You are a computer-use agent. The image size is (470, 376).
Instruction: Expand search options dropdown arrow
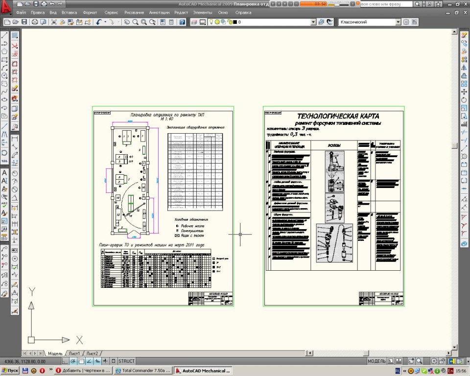pyautogui.click(x=424, y=4)
